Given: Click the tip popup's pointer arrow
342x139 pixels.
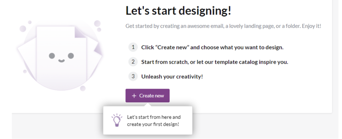Looking at the screenshot, I should (x=147, y=104).
